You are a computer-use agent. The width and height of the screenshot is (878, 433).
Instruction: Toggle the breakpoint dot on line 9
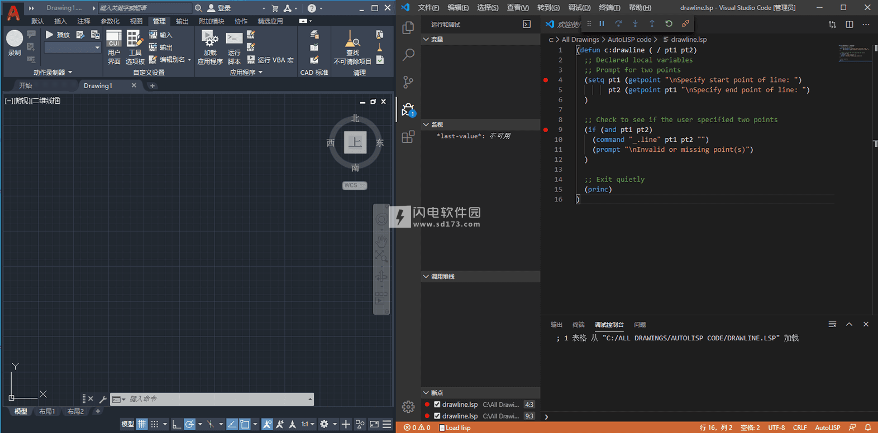tap(546, 129)
